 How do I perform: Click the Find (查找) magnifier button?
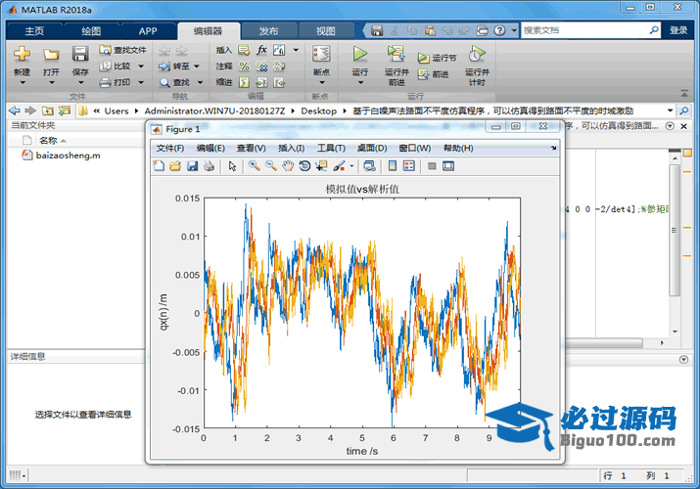tap(175, 82)
